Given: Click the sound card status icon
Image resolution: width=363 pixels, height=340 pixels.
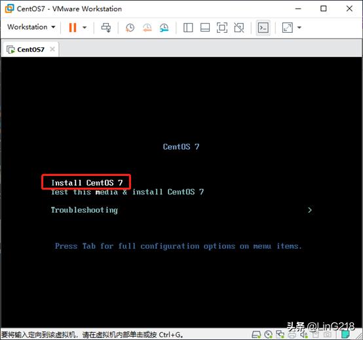Looking at the screenshot, I should [x=304, y=335].
